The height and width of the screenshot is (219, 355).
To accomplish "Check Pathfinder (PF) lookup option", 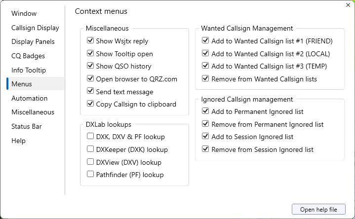I will pyautogui.click(x=90, y=174).
